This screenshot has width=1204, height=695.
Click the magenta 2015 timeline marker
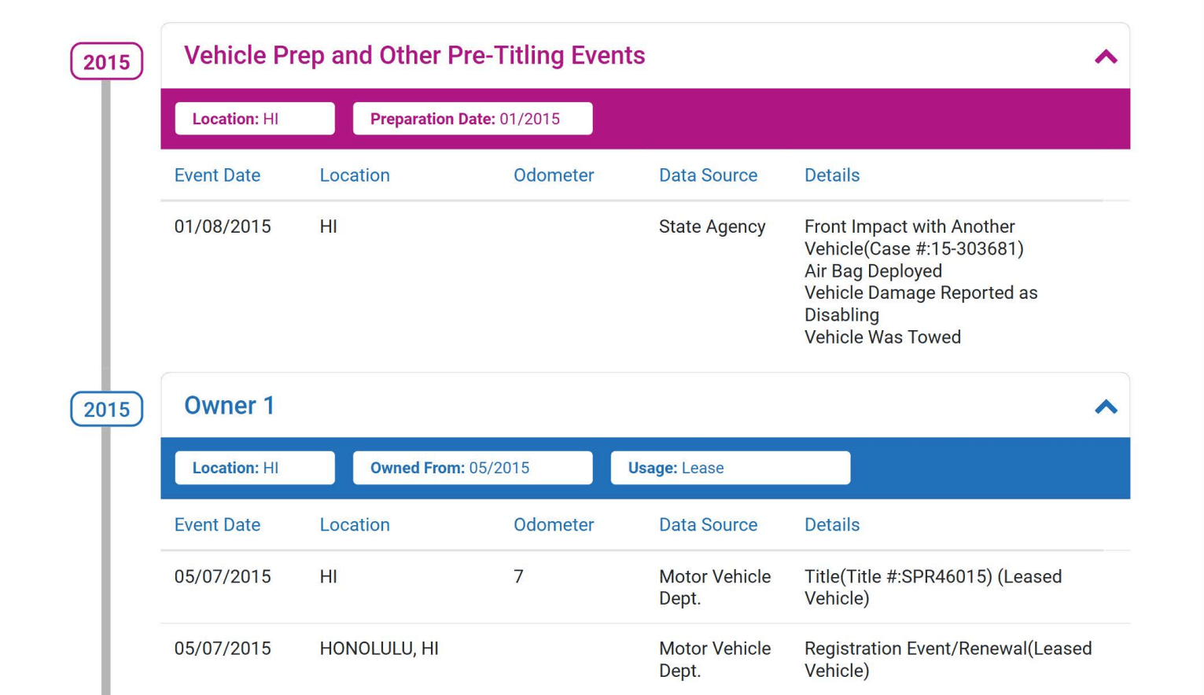[106, 61]
